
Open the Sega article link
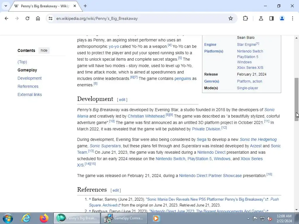click(x=201, y=140)
